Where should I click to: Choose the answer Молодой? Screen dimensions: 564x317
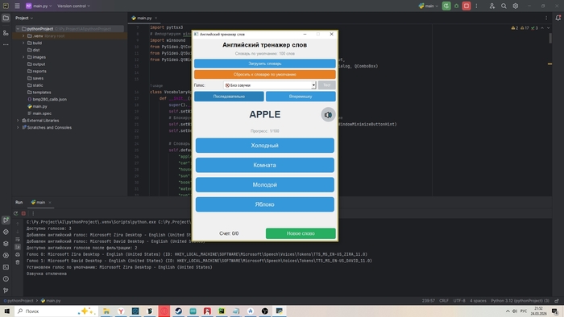coord(265,185)
